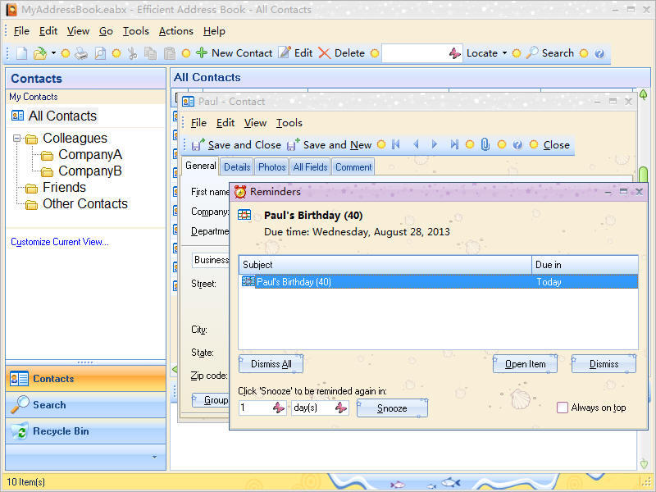
Task: Switch to the Details tab
Action: pyautogui.click(x=237, y=167)
